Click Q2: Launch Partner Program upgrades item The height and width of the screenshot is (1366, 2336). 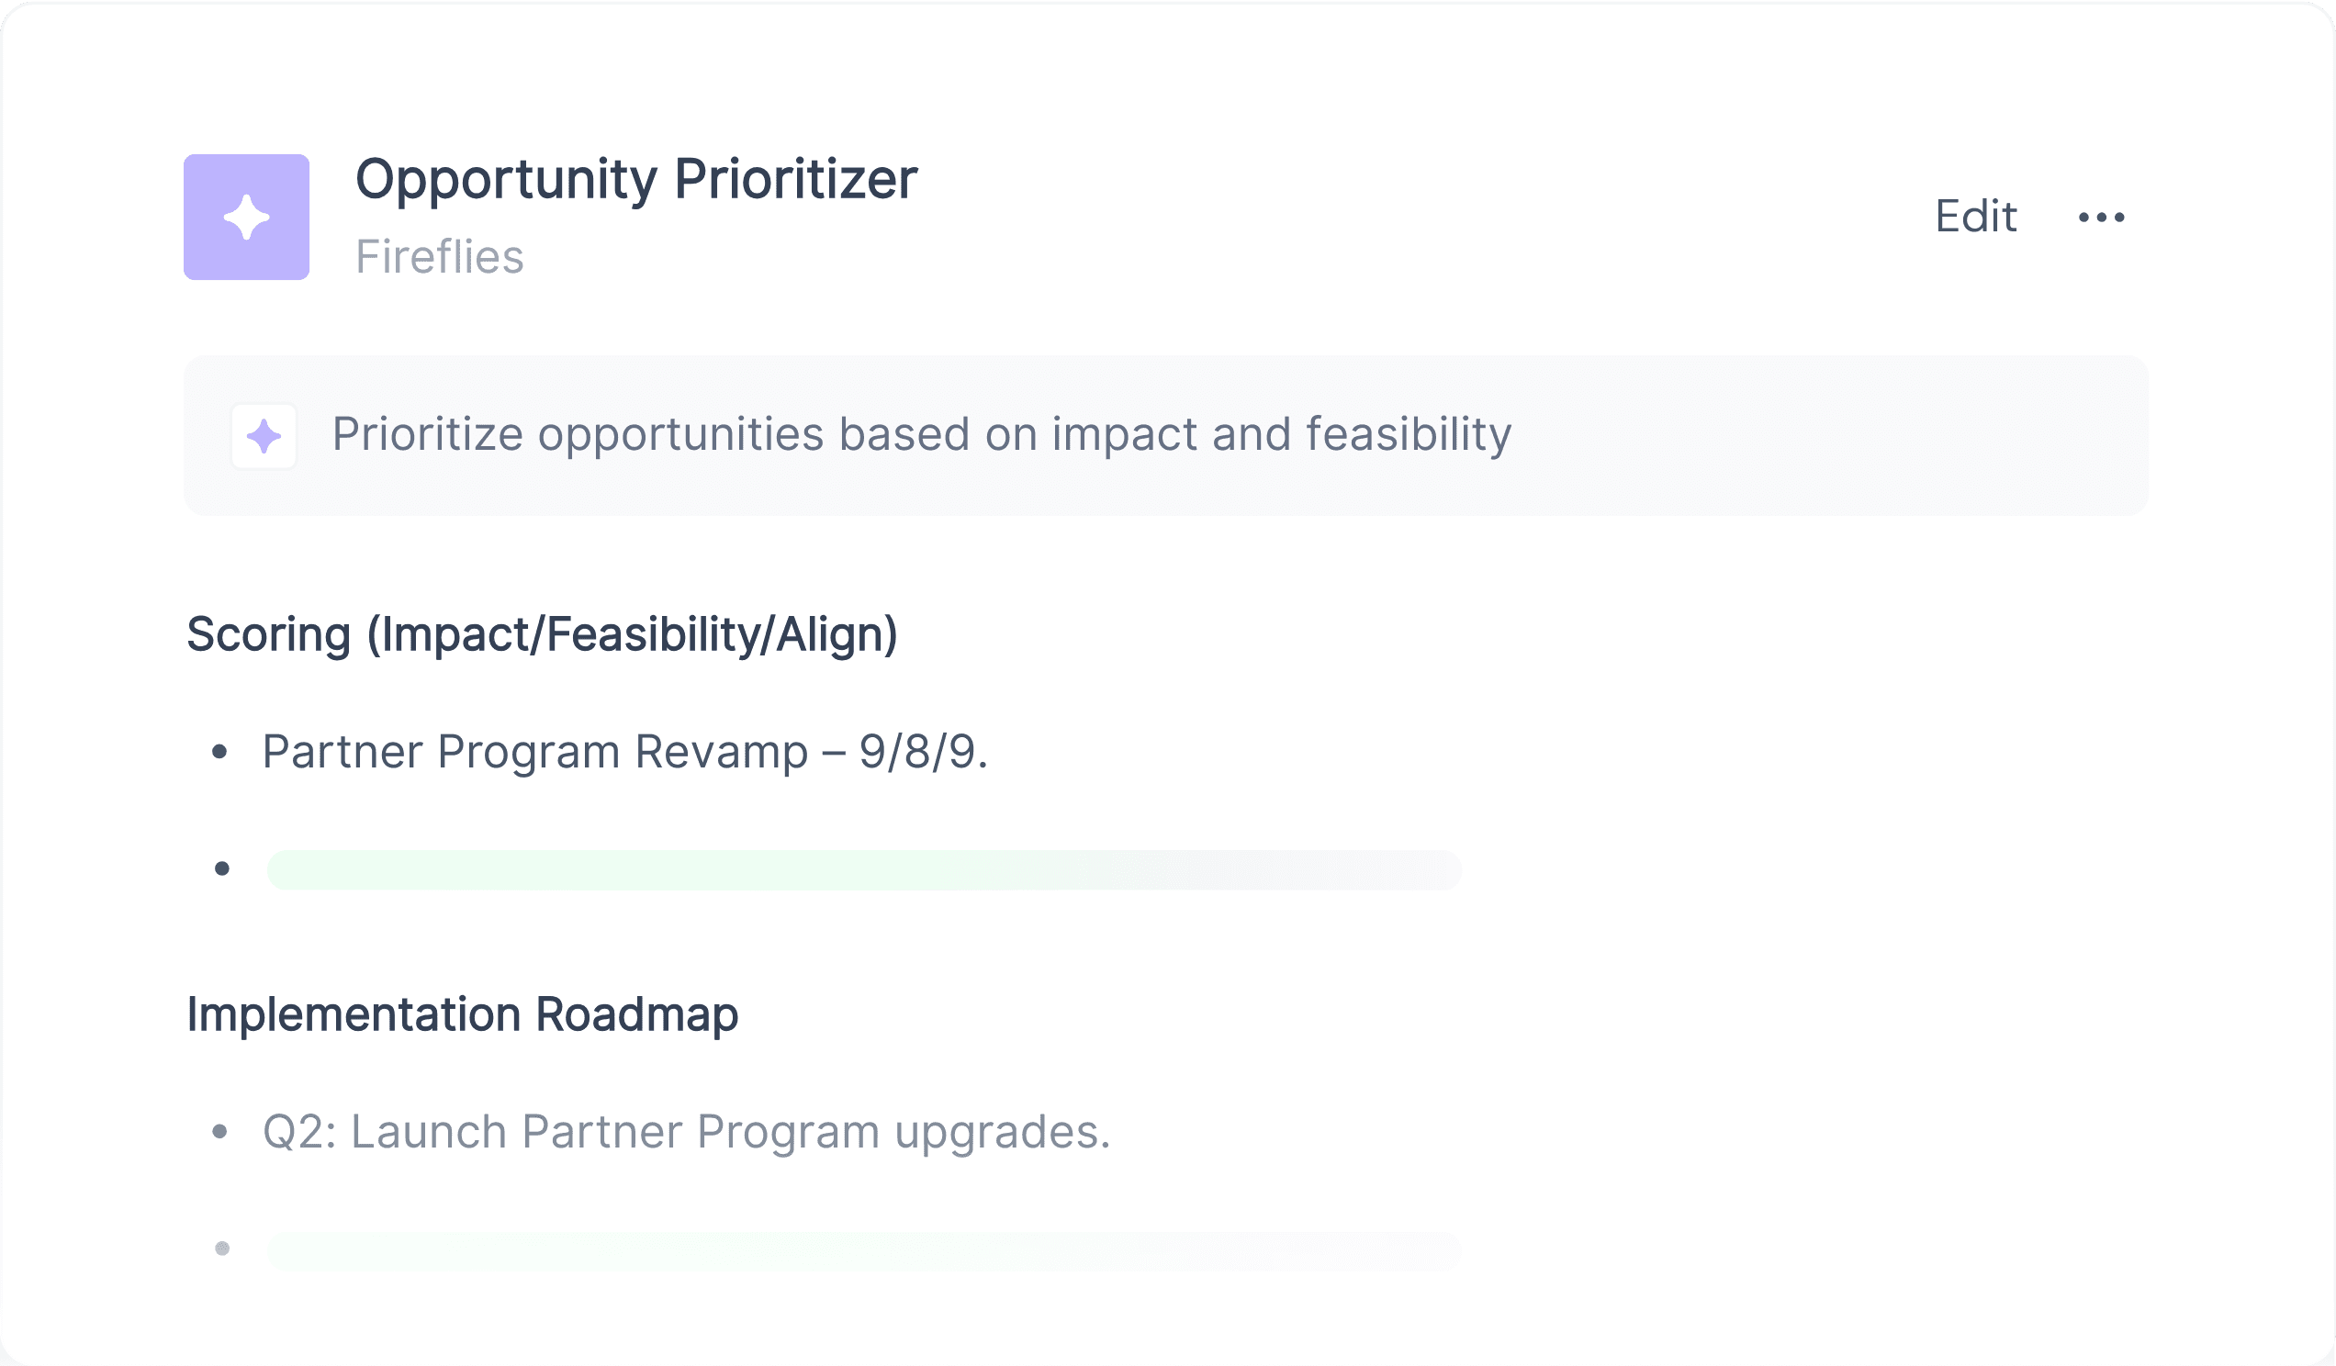686,1132
